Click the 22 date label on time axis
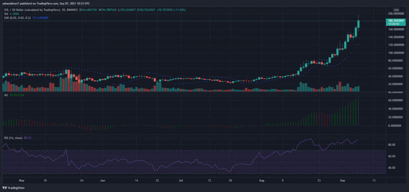This screenshot has height=192, width=409. (157, 180)
